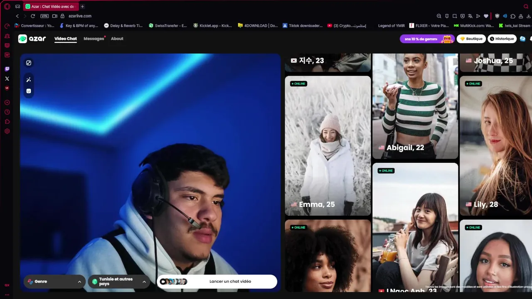Image resolution: width=532 pixels, height=299 pixels.
Task: Open X in the Opera sidebar
Action: coord(7,78)
